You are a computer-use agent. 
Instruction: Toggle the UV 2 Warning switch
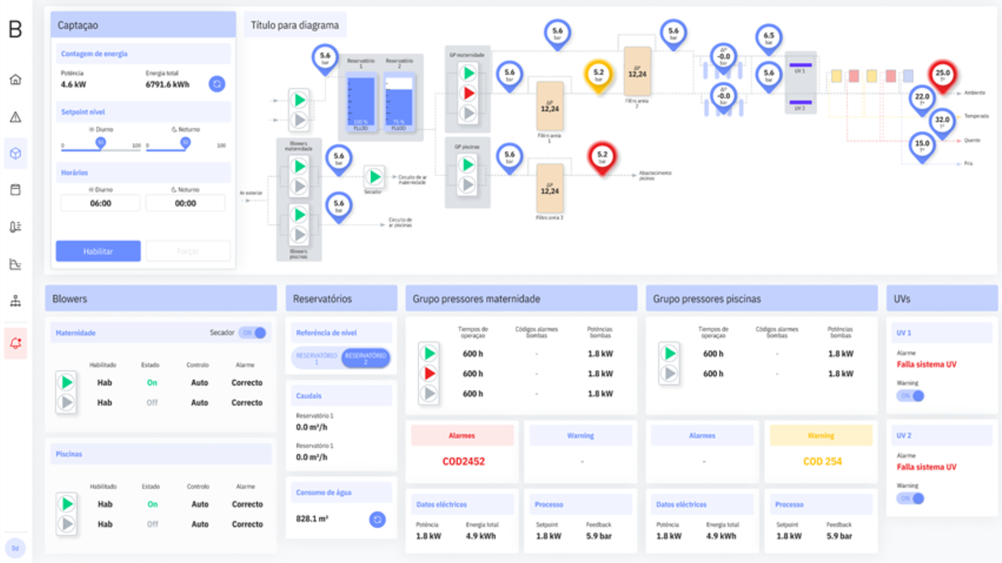pos(911,499)
